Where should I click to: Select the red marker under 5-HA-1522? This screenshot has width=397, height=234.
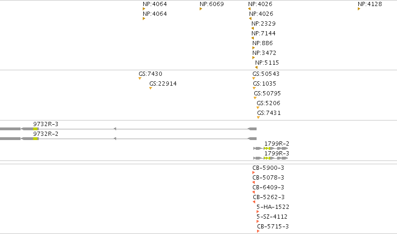coord(258,212)
